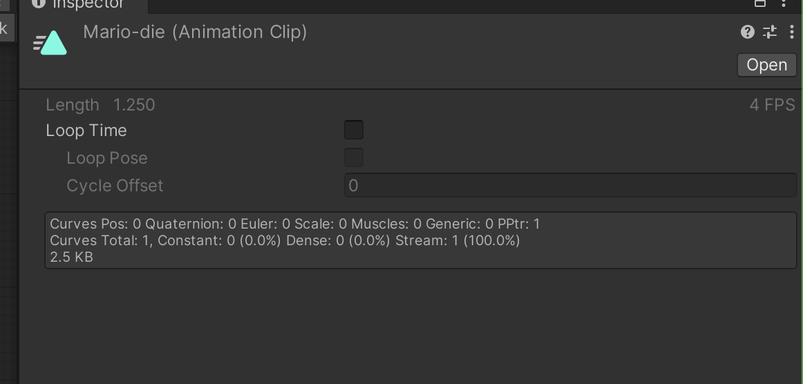Click the Cycle Offset label
Image resolution: width=803 pixels, height=384 pixels.
115,185
